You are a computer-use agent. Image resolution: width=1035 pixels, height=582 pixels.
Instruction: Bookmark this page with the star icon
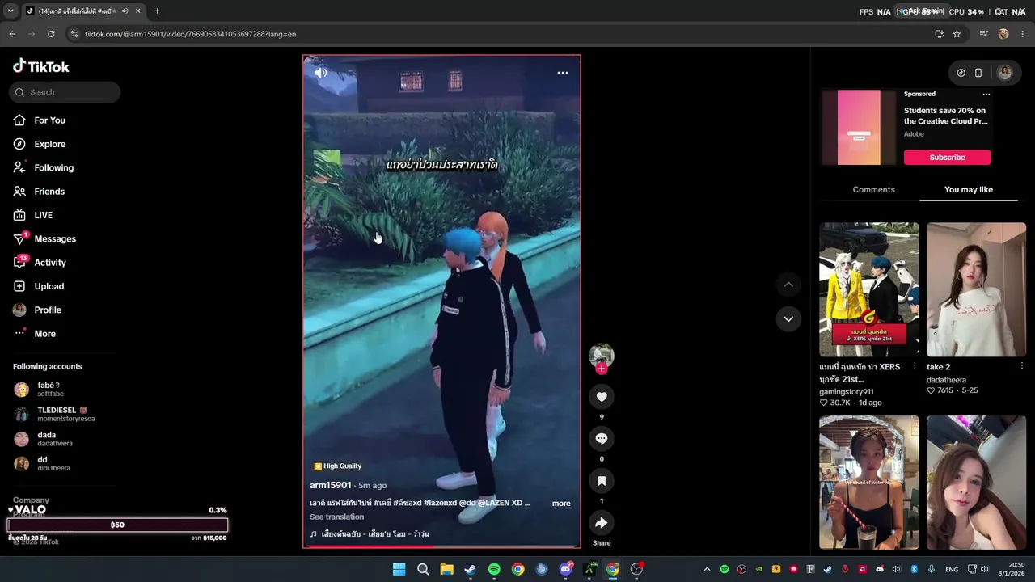957,34
